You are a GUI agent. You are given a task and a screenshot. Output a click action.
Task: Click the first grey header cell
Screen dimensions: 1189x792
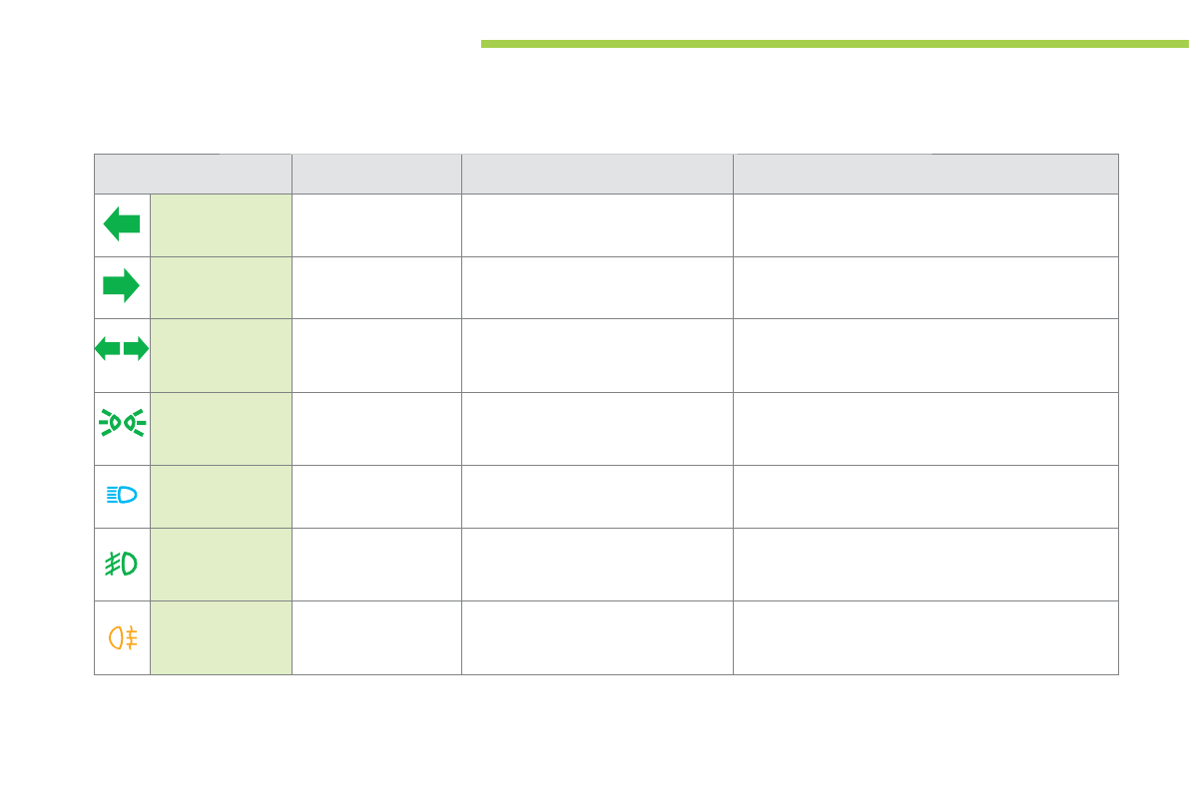click(x=193, y=174)
